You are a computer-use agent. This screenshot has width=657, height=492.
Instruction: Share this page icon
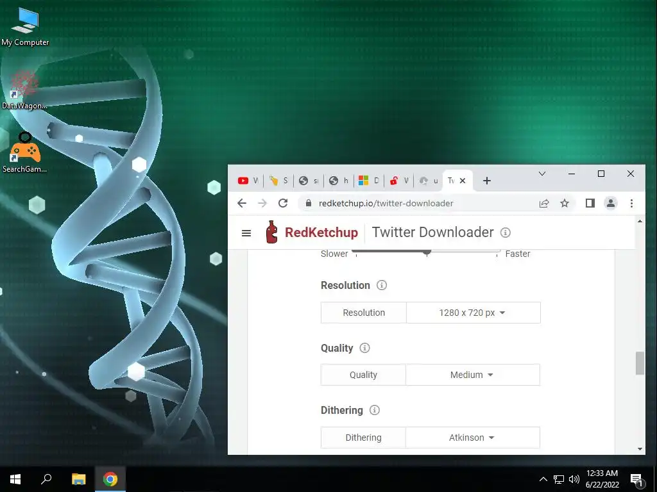[544, 203]
